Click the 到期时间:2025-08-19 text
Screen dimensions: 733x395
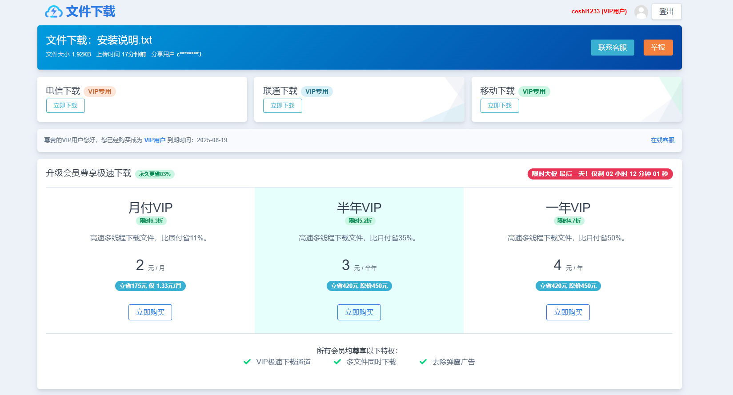coord(197,140)
